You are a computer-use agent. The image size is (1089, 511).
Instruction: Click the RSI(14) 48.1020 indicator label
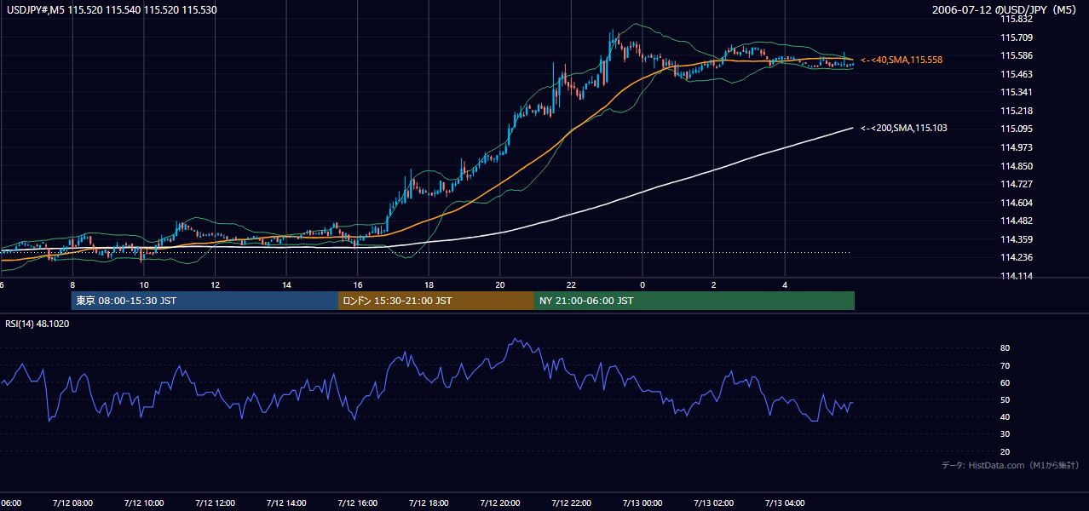point(37,324)
